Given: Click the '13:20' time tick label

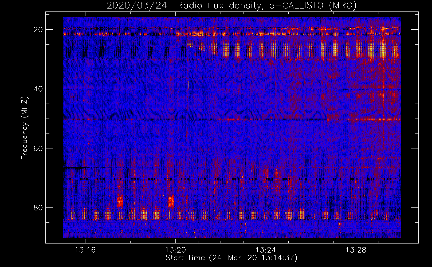Looking at the screenshot, I should [176, 250].
